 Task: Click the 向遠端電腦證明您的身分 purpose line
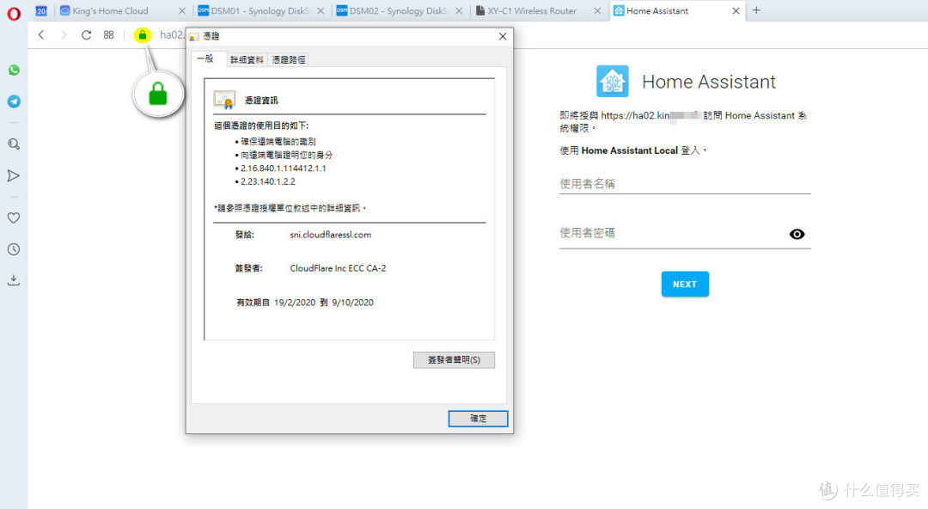click(286, 155)
